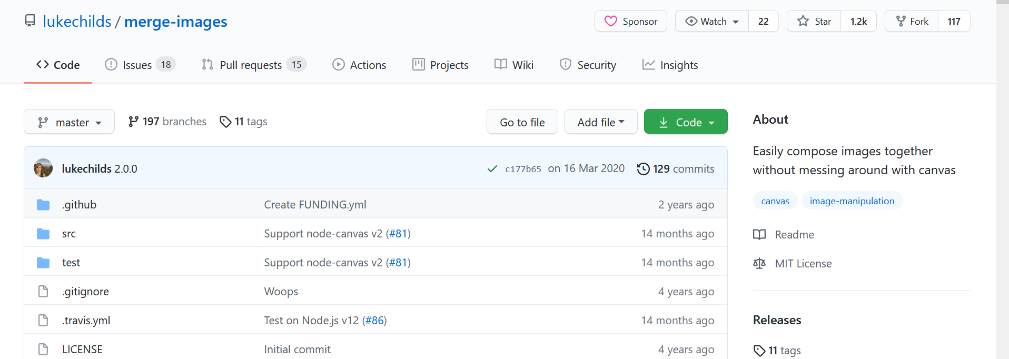Image resolution: width=1009 pixels, height=359 pixels.
Task: Open #81 link in the src row
Action: tap(399, 234)
